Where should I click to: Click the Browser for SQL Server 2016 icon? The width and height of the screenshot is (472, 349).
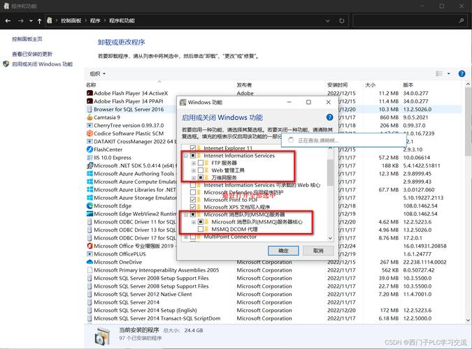[x=90, y=110]
